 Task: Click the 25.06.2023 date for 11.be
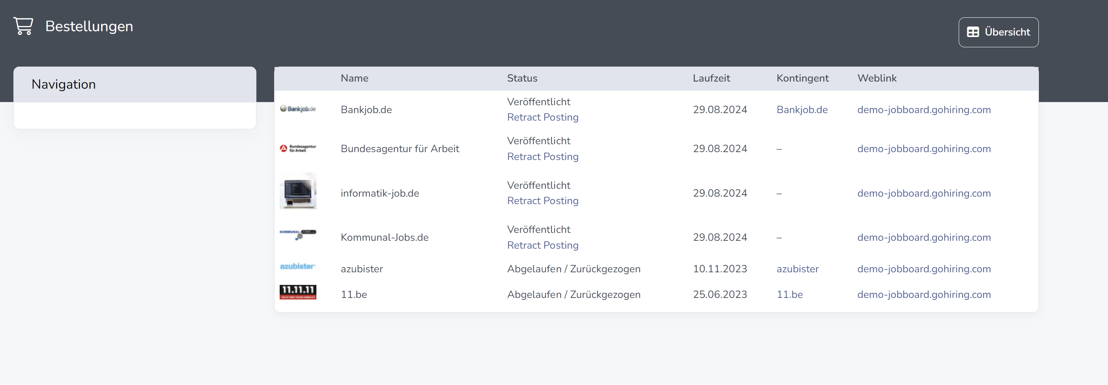coord(720,294)
